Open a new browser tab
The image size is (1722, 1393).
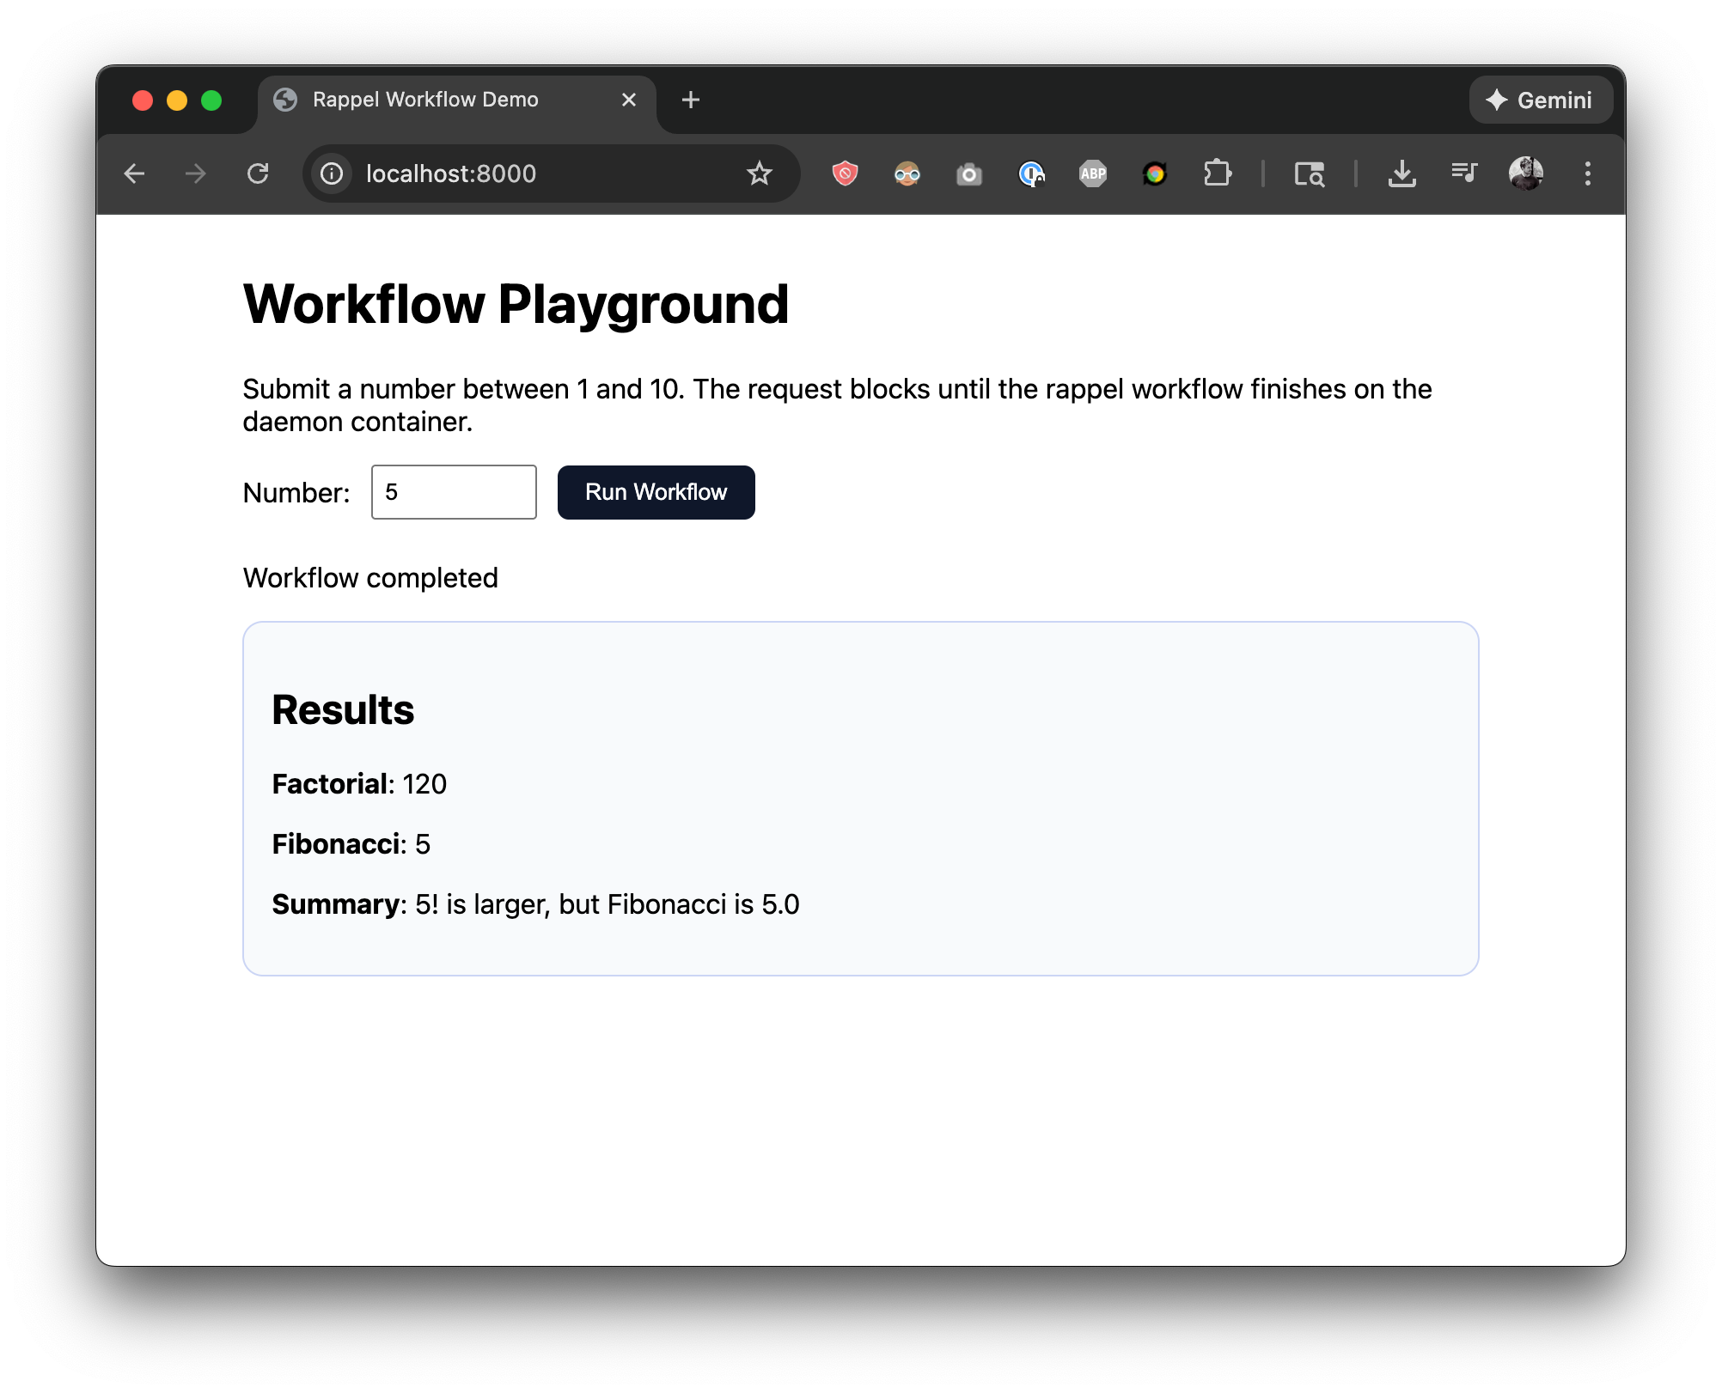691,100
